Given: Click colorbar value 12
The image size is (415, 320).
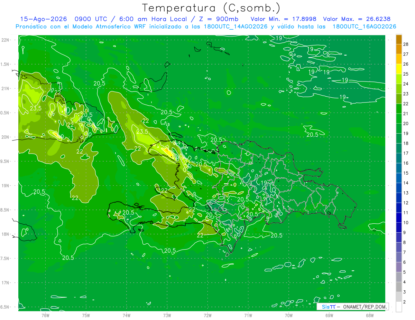Looking at the screenshot, I should 406,203.
